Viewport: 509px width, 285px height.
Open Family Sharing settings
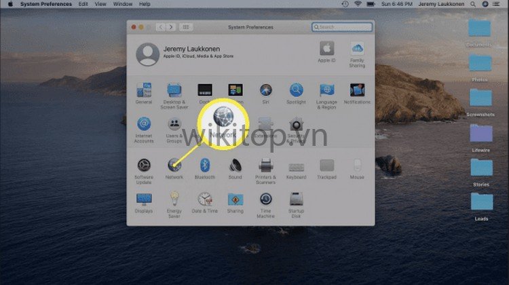click(357, 49)
